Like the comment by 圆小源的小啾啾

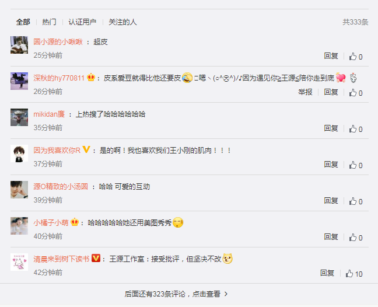[356, 57]
